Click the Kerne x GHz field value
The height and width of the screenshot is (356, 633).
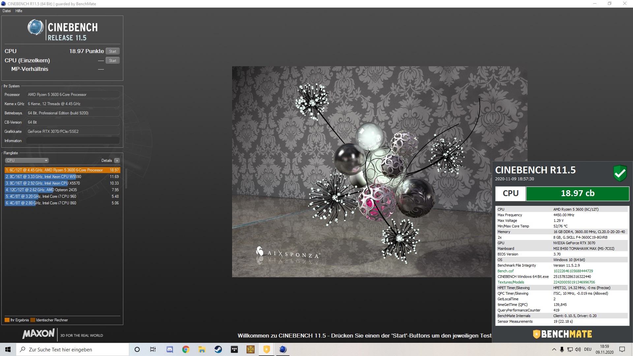click(73, 104)
